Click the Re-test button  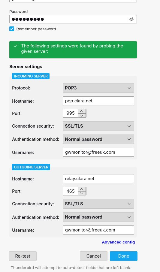tap(23, 256)
